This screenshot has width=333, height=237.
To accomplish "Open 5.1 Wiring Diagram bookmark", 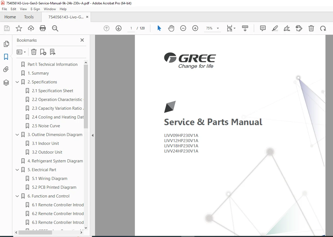I will [50, 179].
